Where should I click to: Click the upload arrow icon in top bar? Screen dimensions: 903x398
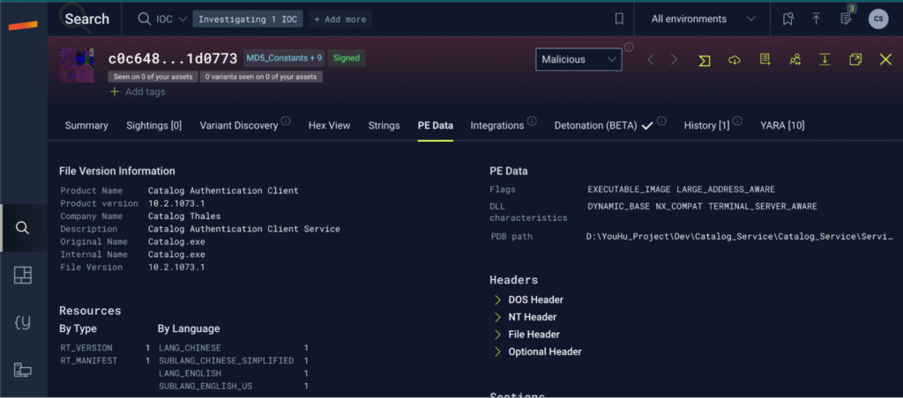point(816,18)
